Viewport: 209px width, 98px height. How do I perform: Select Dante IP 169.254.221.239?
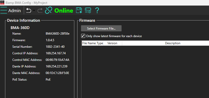pos(56,66)
